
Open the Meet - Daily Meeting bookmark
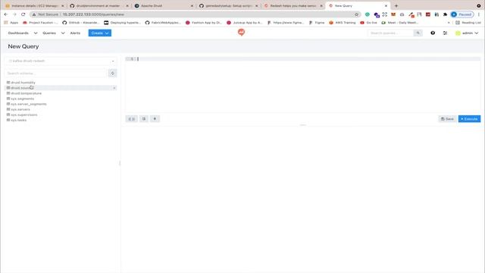tap(399, 23)
